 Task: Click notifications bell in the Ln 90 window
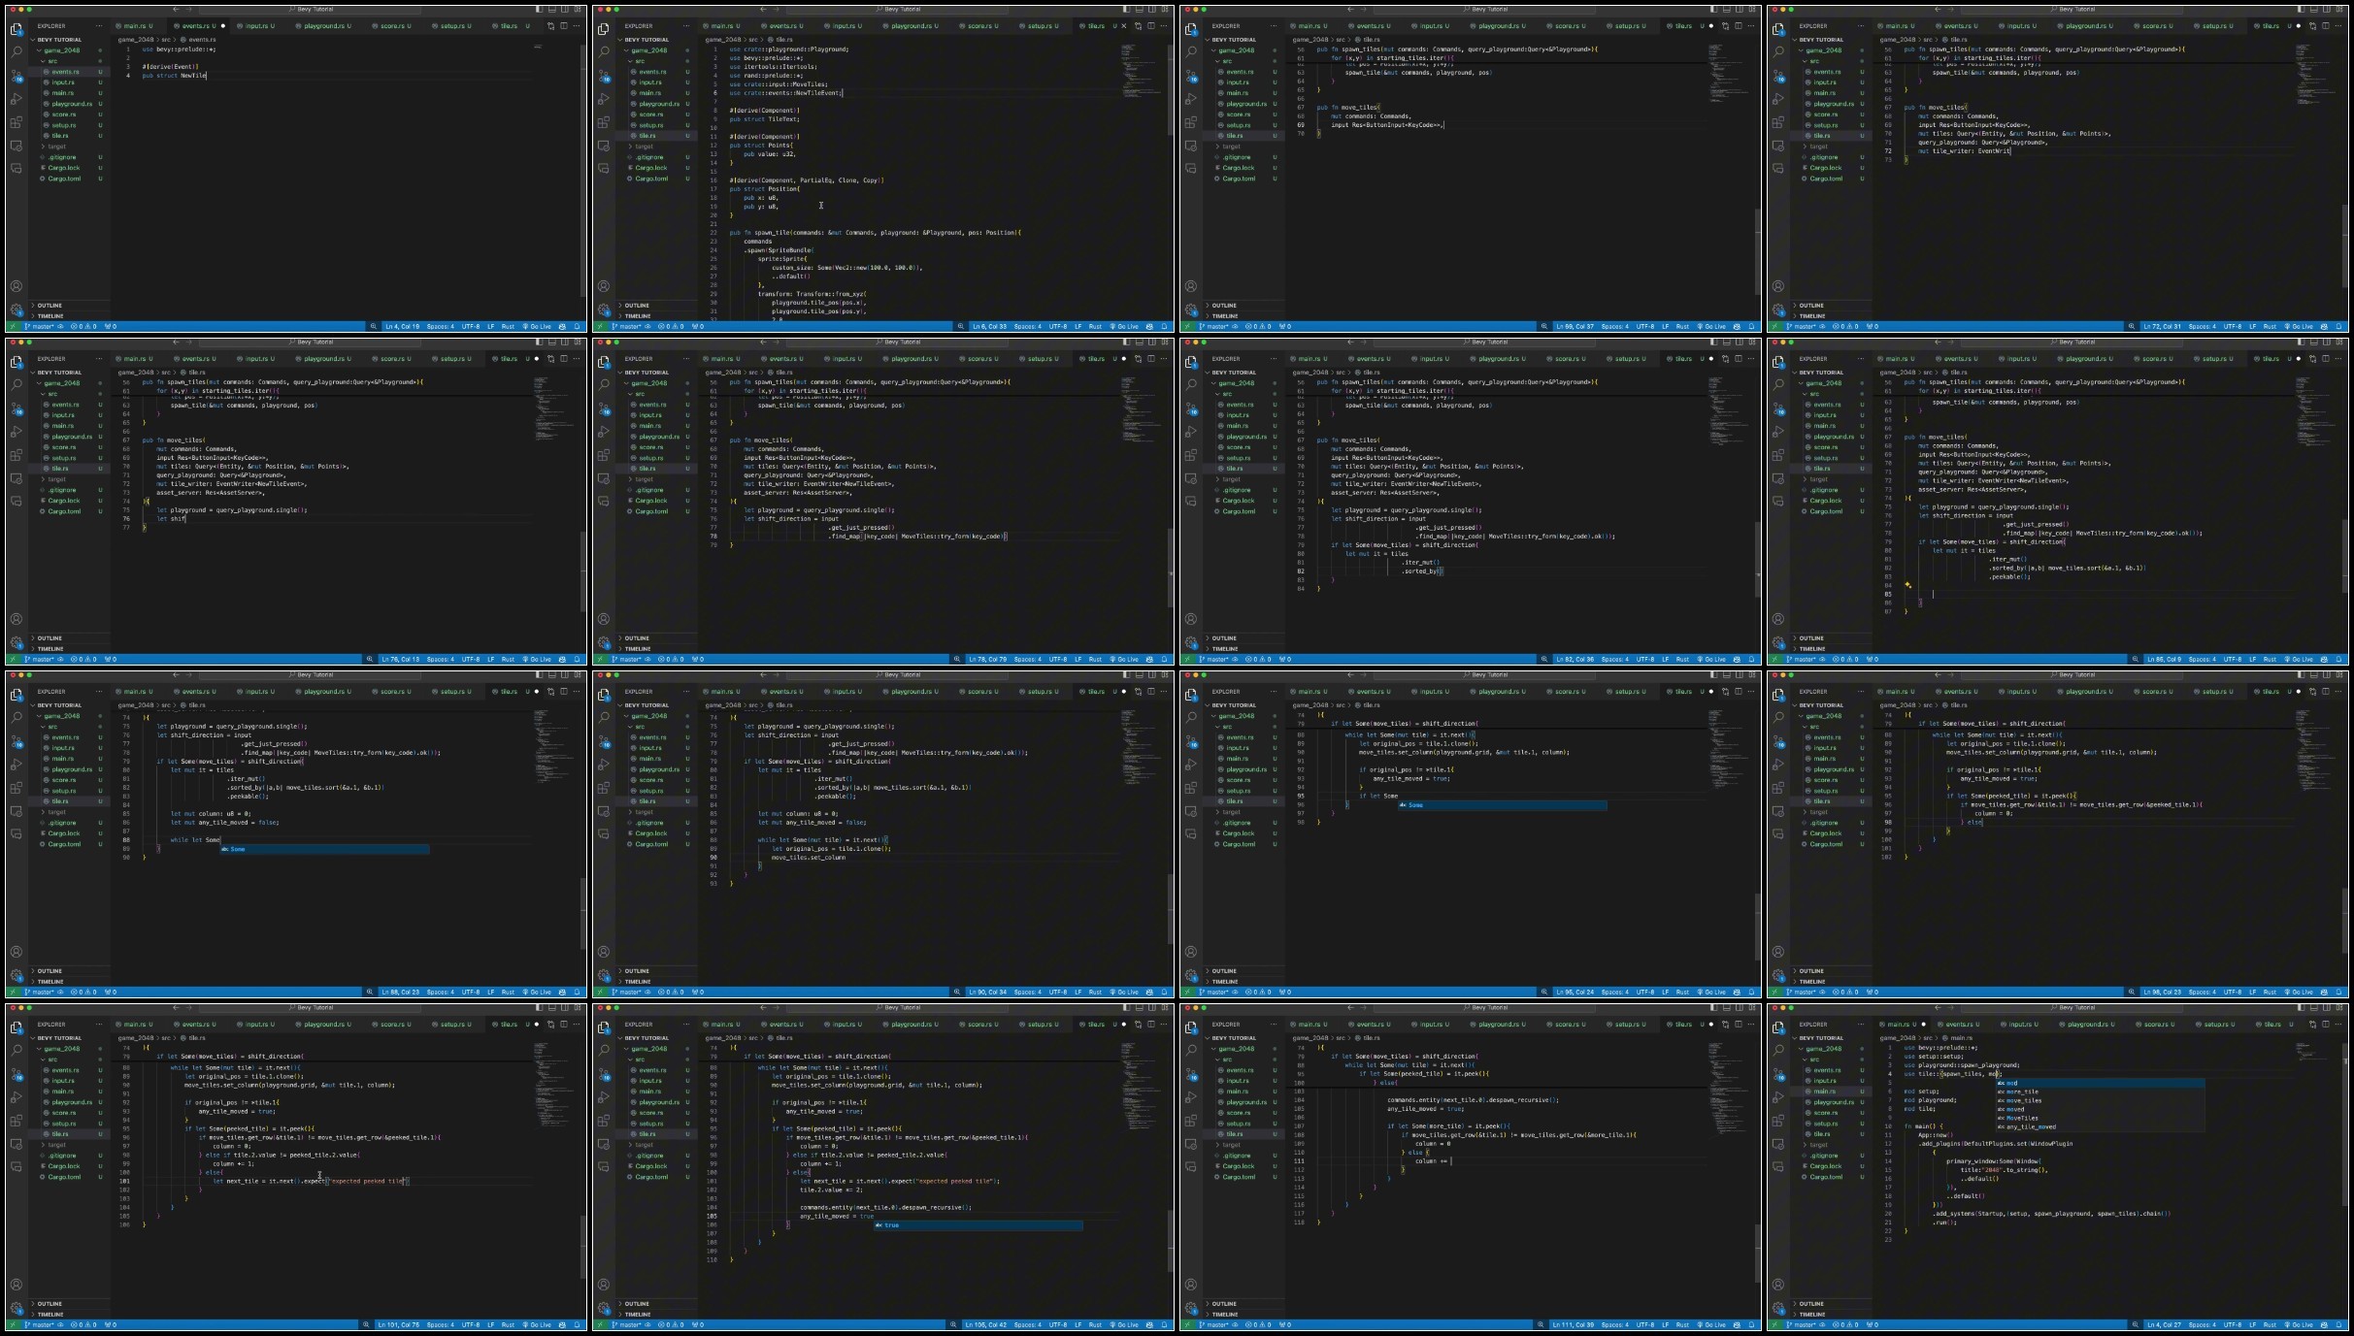(x=1165, y=992)
